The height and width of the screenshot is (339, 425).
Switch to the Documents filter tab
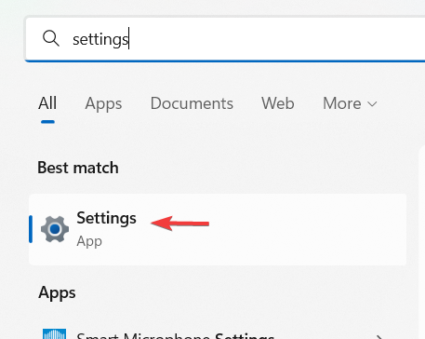tap(192, 103)
